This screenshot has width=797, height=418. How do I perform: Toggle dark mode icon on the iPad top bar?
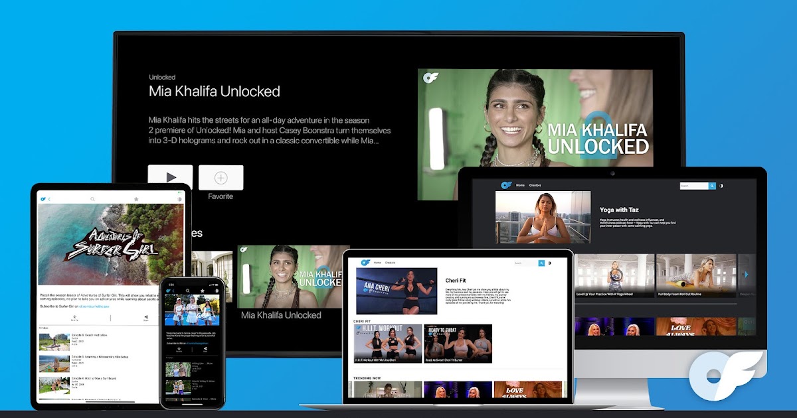coord(179,199)
